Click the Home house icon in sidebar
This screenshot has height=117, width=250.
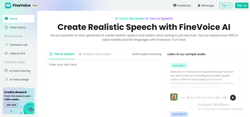6,19
